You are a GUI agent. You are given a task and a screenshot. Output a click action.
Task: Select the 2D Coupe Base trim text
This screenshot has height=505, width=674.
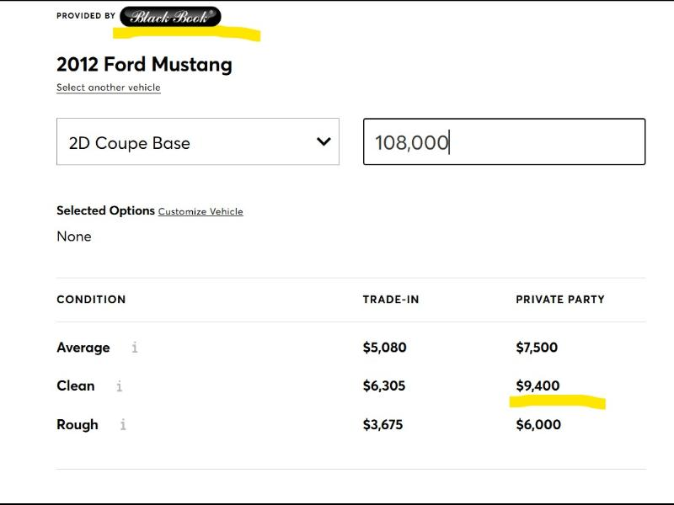click(130, 143)
